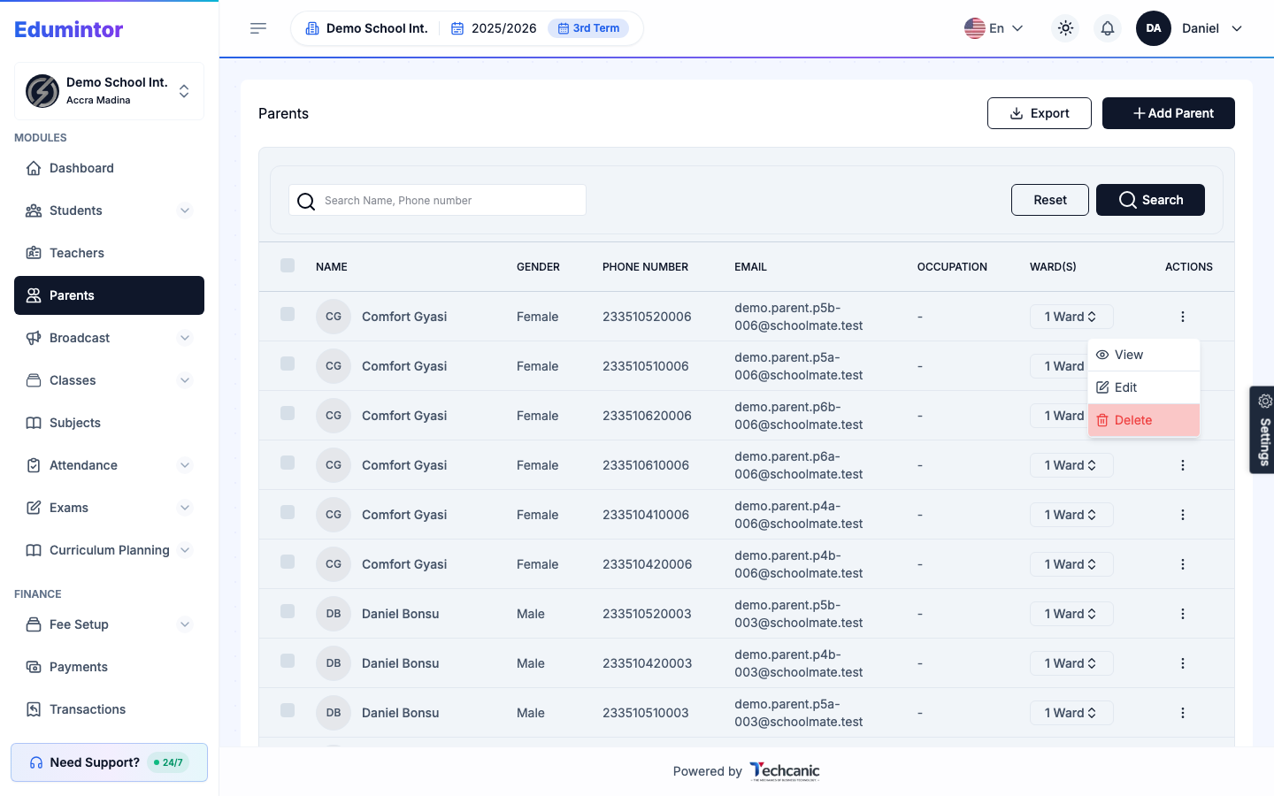Image resolution: width=1274 pixels, height=796 pixels.
Task: Check the row for parent 233510610006
Action: coord(288,463)
